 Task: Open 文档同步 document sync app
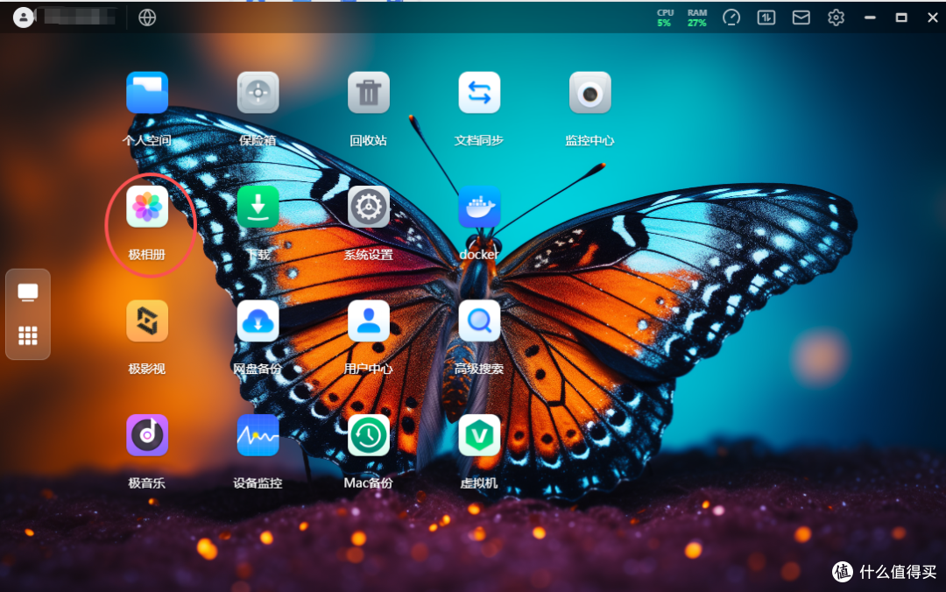[479, 93]
